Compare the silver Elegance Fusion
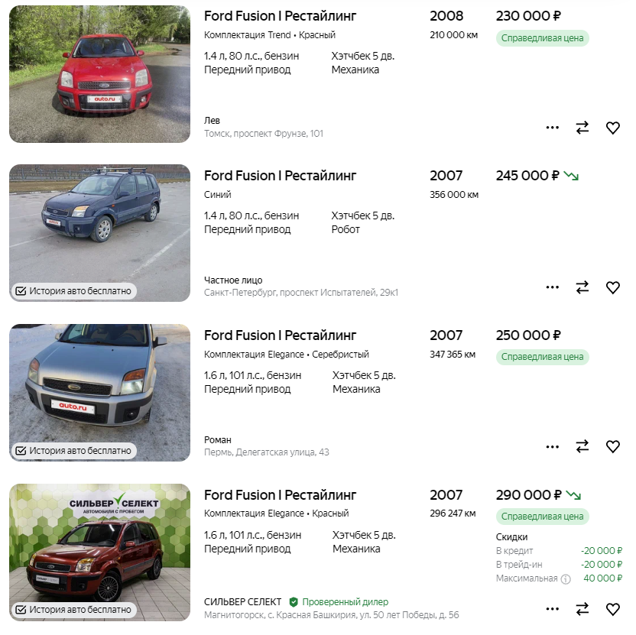Image resolution: width=636 pixels, height=635 pixels. pos(582,446)
